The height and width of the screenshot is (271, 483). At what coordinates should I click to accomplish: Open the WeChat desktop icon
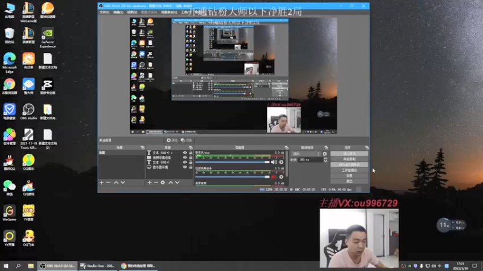point(10,188)
